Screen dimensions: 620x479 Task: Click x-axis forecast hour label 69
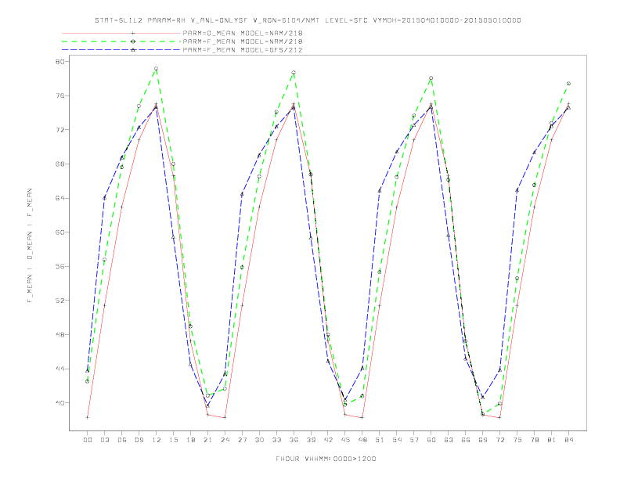pyautogui.click(x=483, y=440)
